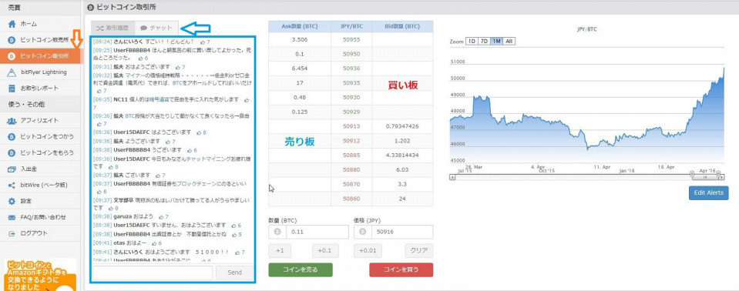
Task: Like NC11's 09:35 chat message
Action: 247,100
